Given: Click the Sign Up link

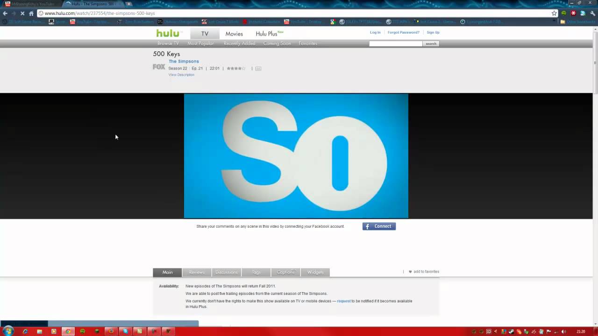Looking at the screenshot, I should point(433,32).
